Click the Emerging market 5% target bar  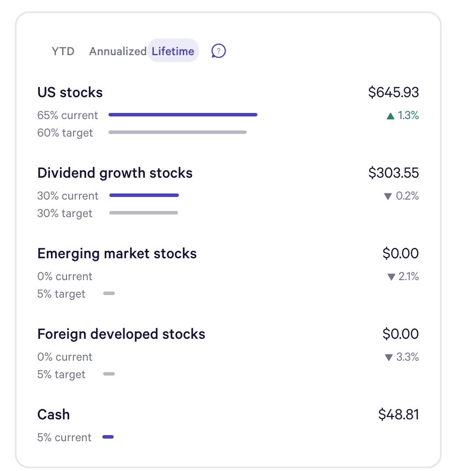(x=109, y=293)
